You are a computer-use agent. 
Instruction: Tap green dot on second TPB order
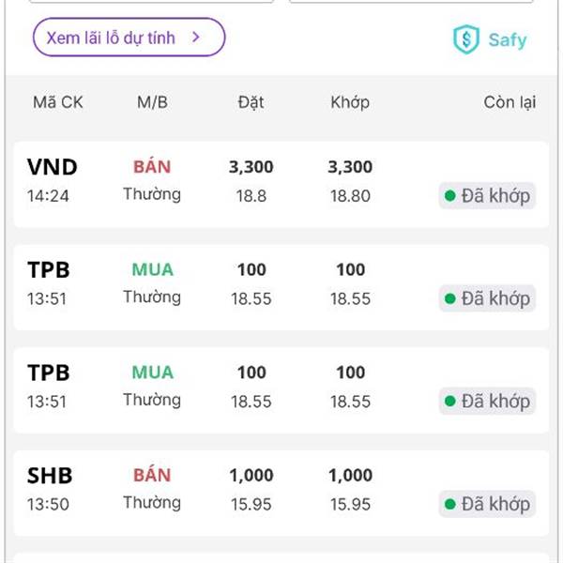tap(449, 401)
